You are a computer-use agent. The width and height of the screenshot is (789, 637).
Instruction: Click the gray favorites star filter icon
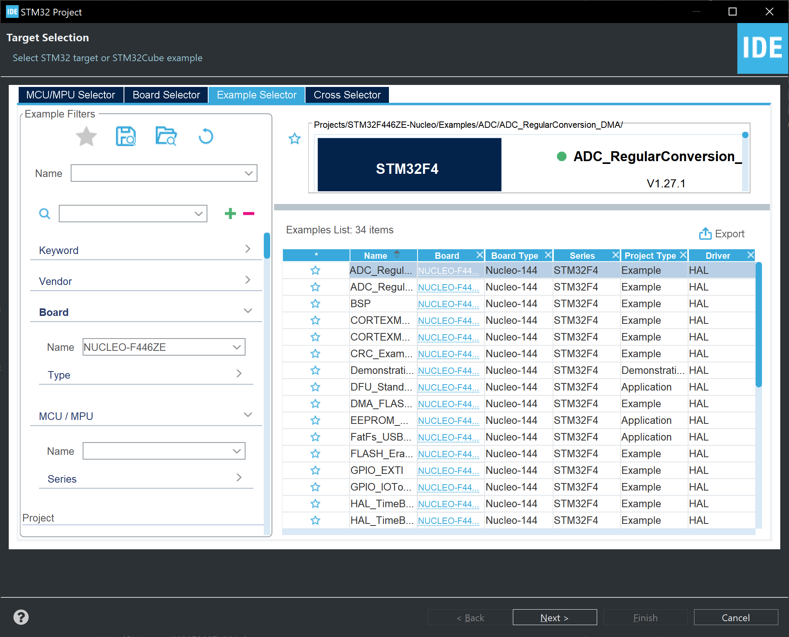(x=86, y=137)
